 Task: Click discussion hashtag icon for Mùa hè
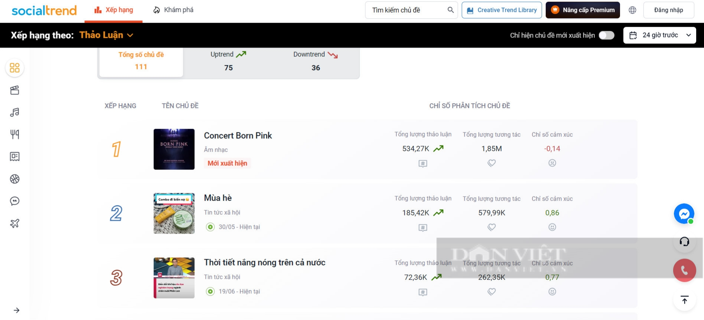423,228
